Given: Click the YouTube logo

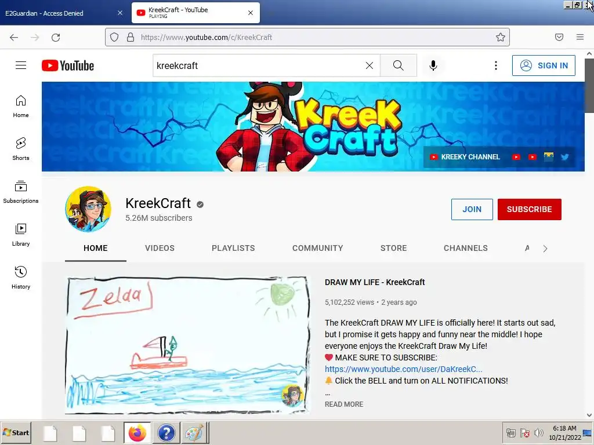Looking at the screenshot, I should (x=68, y=65).
